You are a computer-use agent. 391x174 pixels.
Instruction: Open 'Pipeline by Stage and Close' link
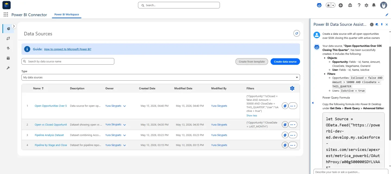[51, 145]
